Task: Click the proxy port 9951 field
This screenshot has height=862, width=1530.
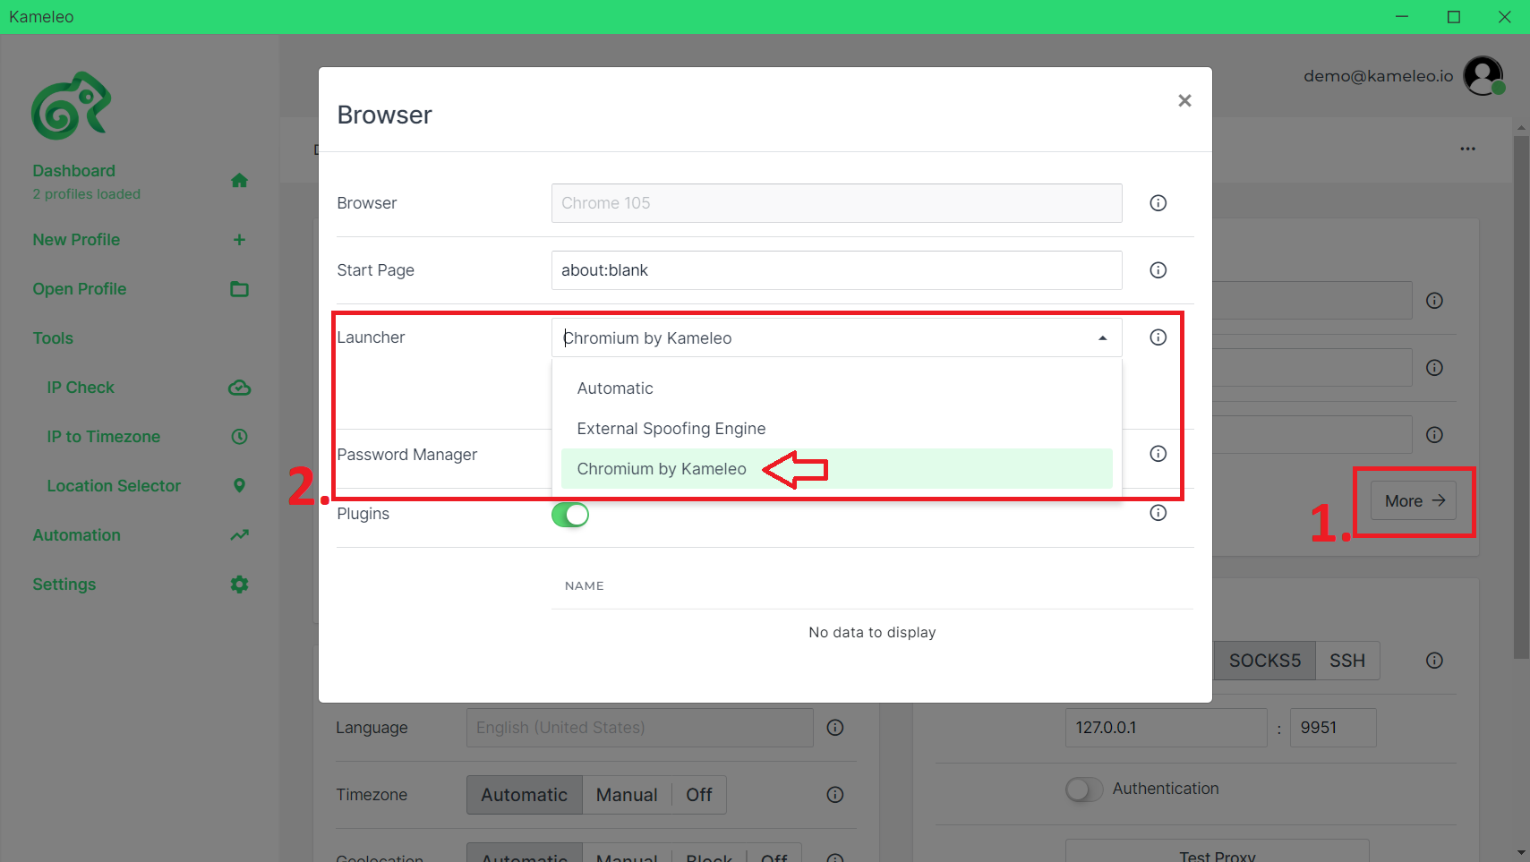Action: coord(1333,728)
